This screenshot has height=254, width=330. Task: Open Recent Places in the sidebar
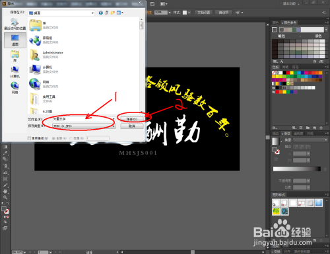click(x=15, y=24)
